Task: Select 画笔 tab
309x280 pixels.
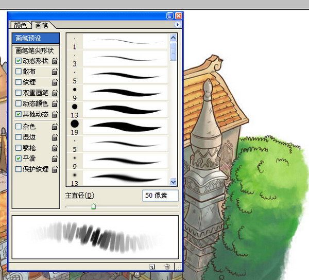Action: click(42, 25)
